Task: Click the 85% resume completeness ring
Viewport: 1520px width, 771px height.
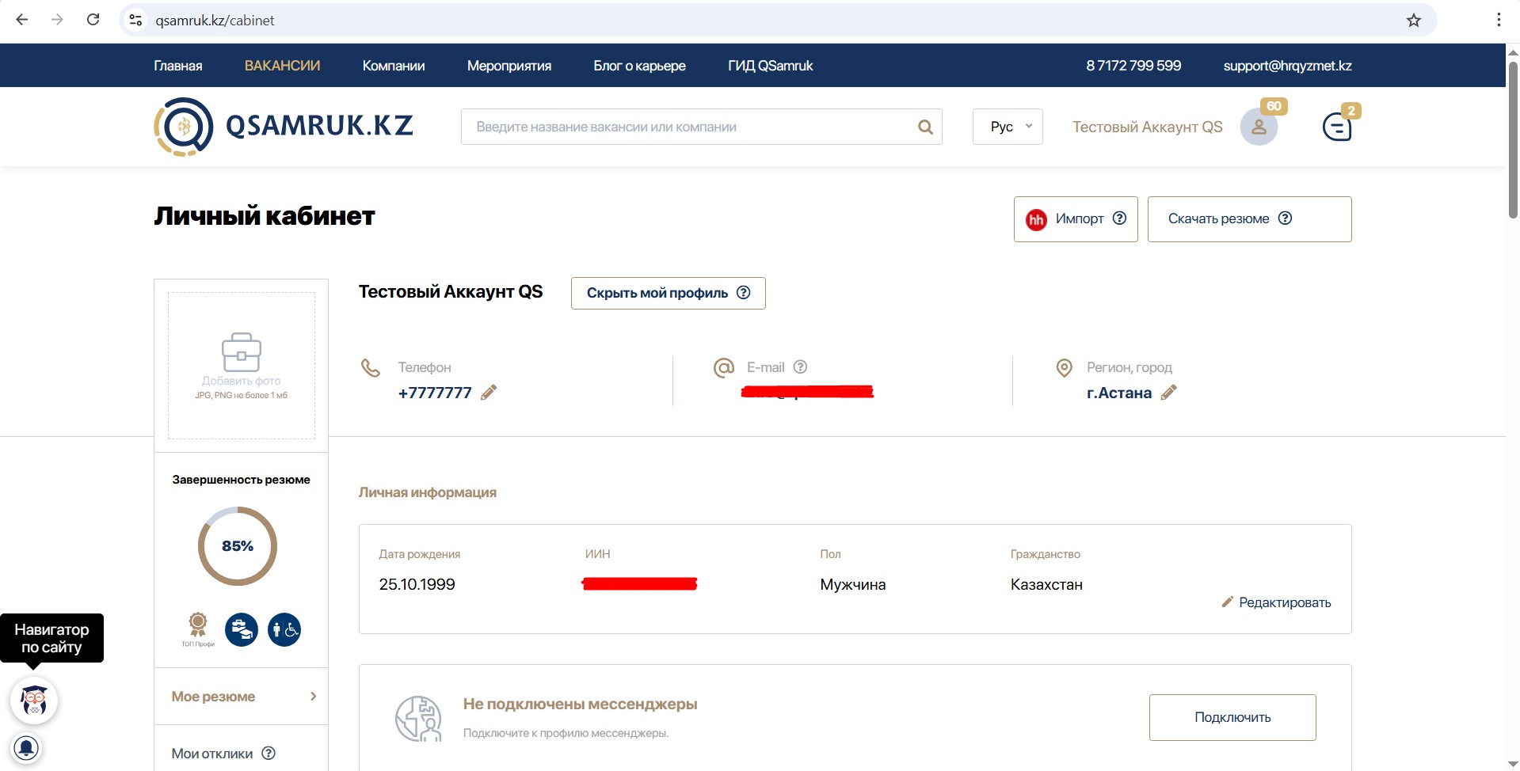Action: [x=238, y=546]
